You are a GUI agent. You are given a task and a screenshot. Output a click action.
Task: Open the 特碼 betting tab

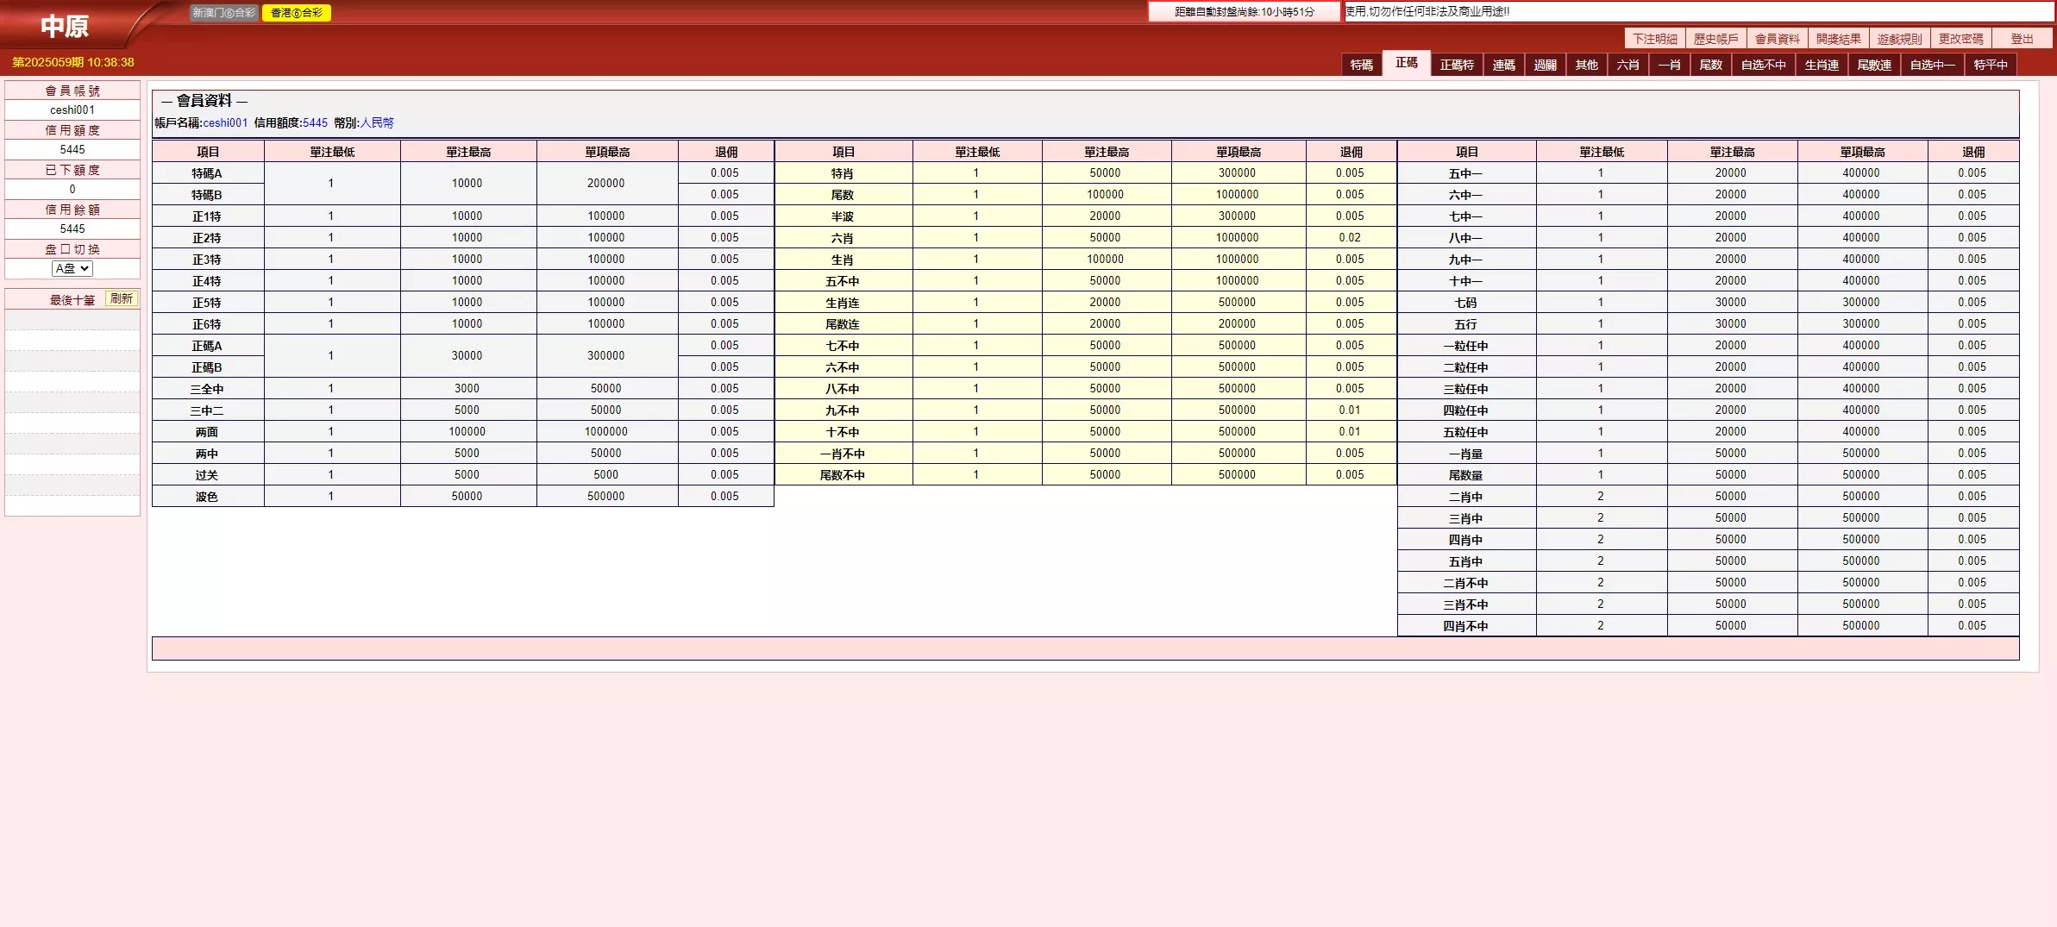[x=1361, y=65]
